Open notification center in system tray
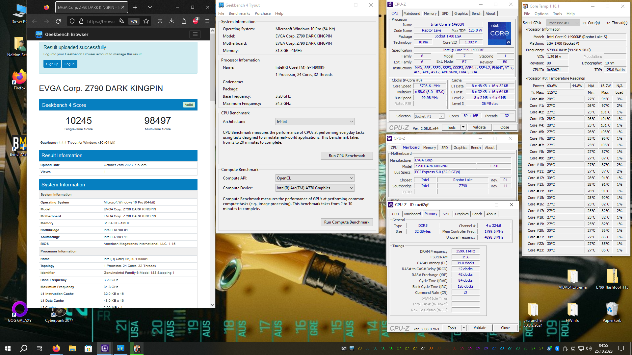Screen dimensions: 632x355 point(621,348)
